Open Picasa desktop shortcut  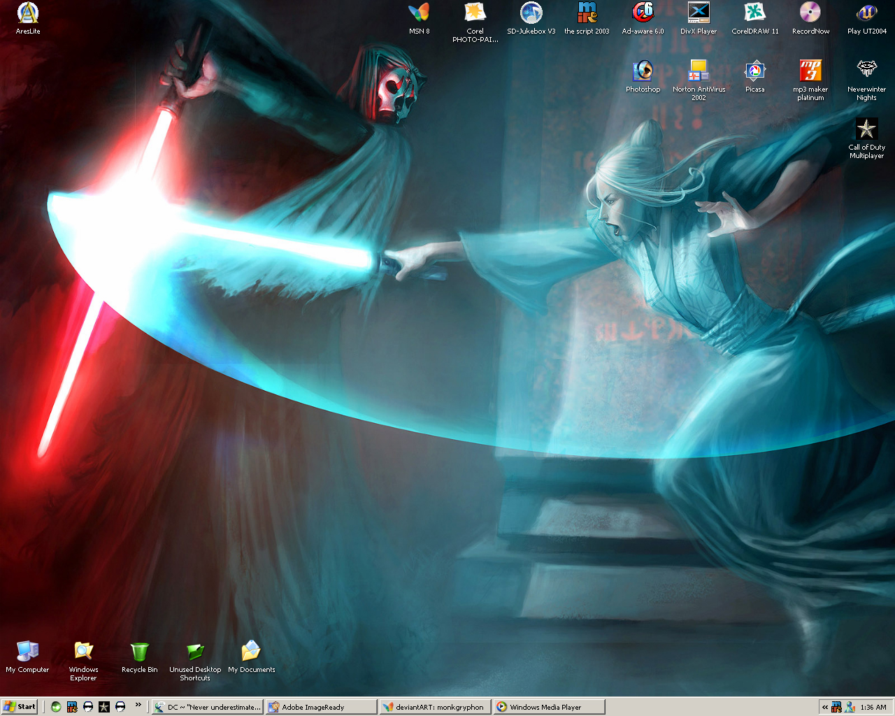(754, 76)
